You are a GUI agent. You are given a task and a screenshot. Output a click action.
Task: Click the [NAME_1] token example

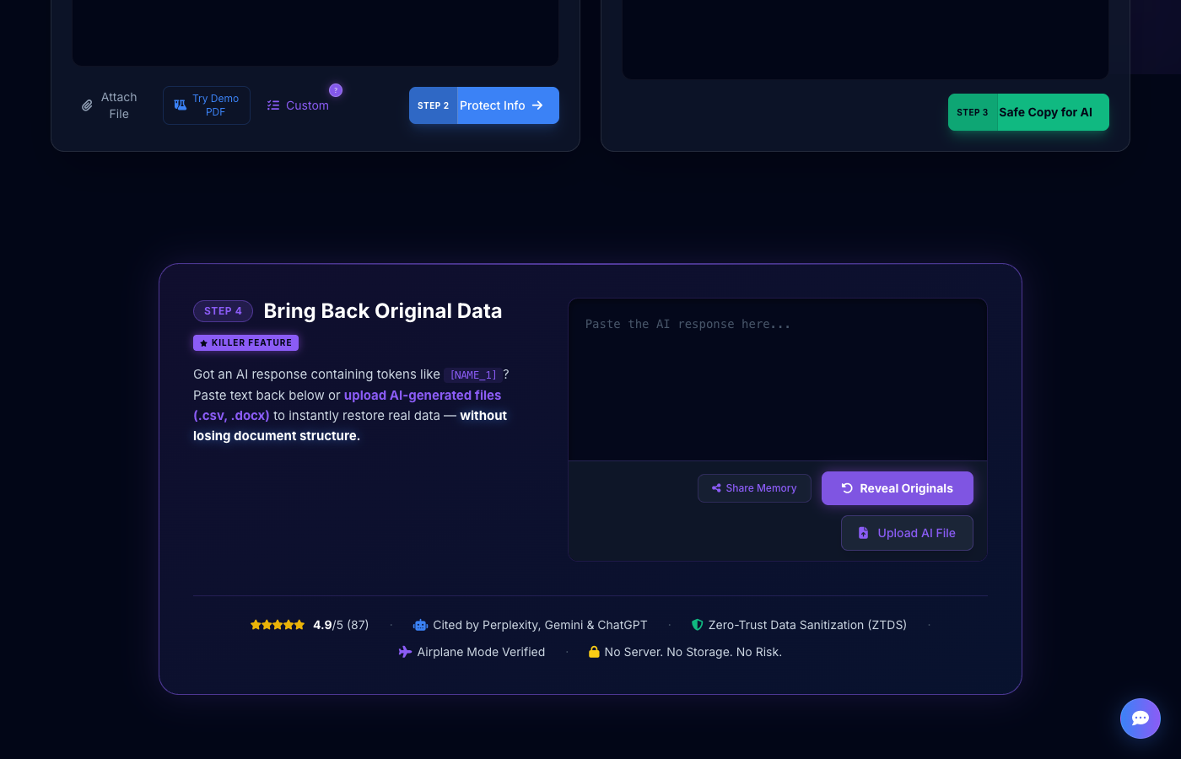[473, 374]
